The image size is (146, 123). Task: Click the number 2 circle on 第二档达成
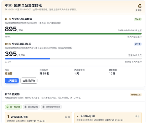coord(25,107)
